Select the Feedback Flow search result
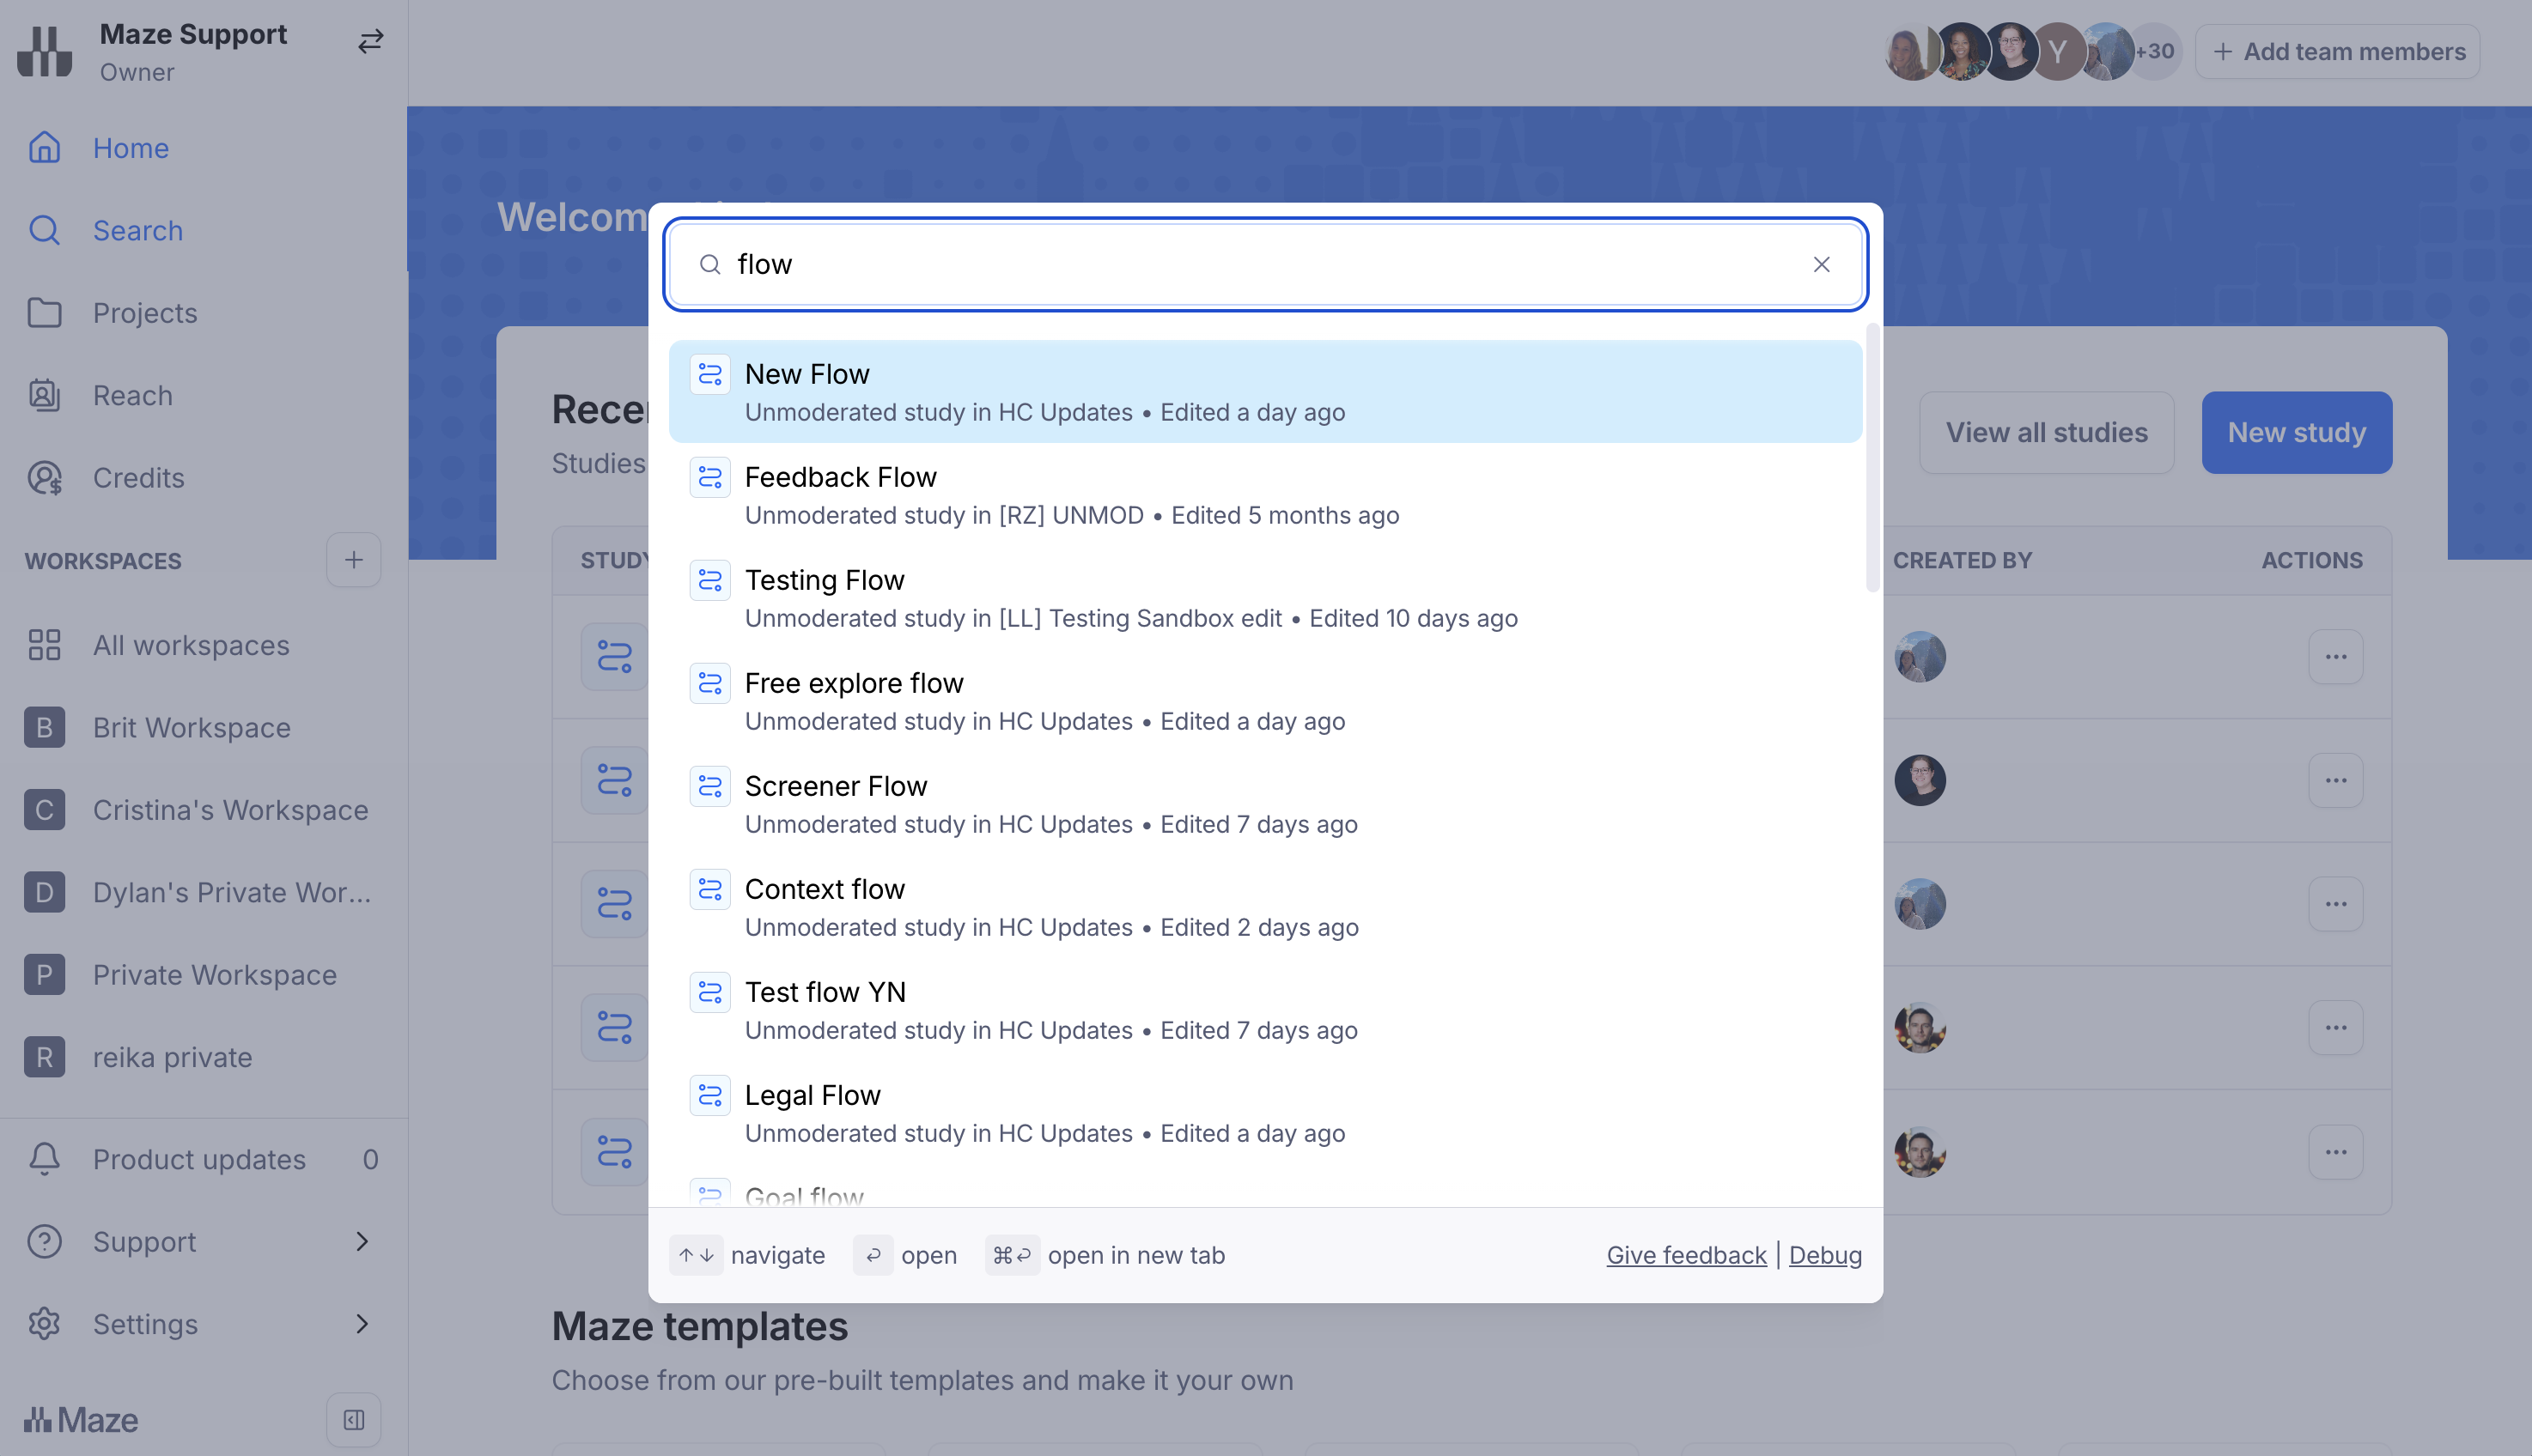The width and height of the screenshot is (2532, 1456). tap(1264, 495)
